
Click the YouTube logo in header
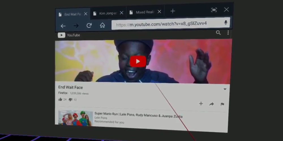click(x=69, y=35)
